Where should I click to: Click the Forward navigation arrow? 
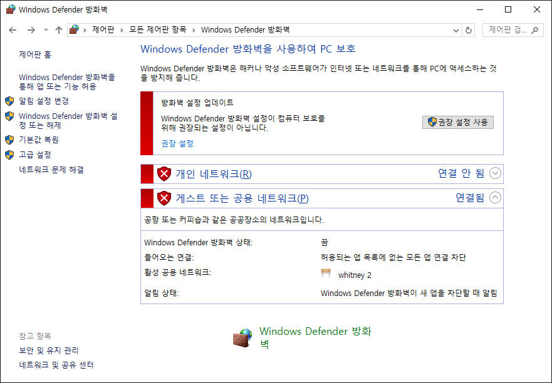click(x=31, y=30)
